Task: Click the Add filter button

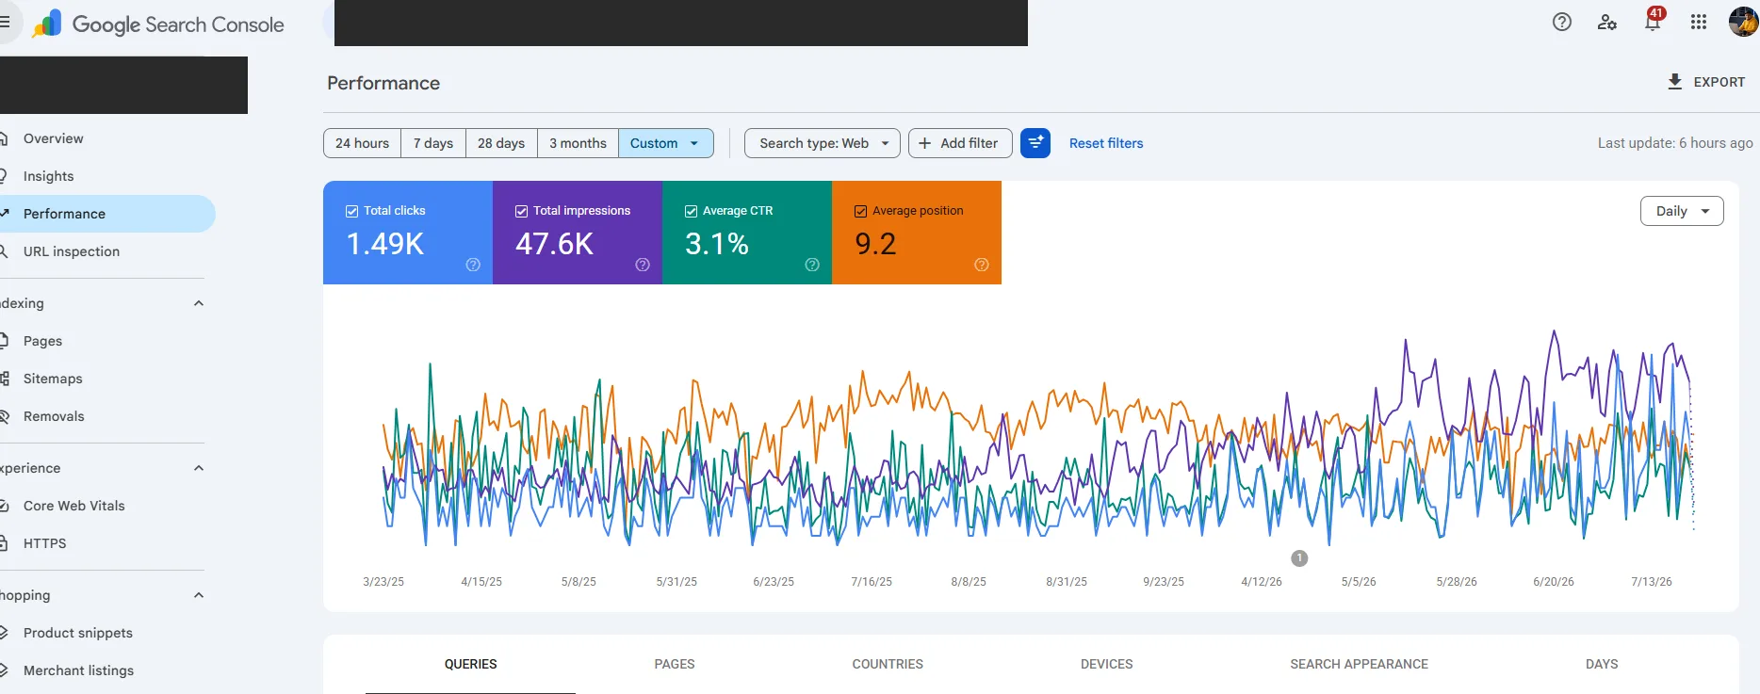Action: point(960,143)
